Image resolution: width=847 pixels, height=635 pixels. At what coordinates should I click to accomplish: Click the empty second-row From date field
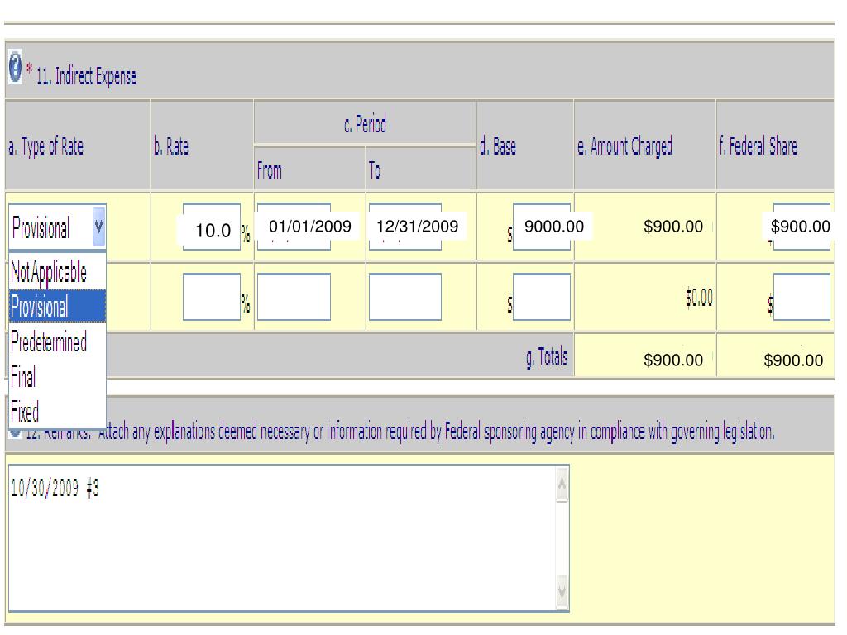click(294, 297)
